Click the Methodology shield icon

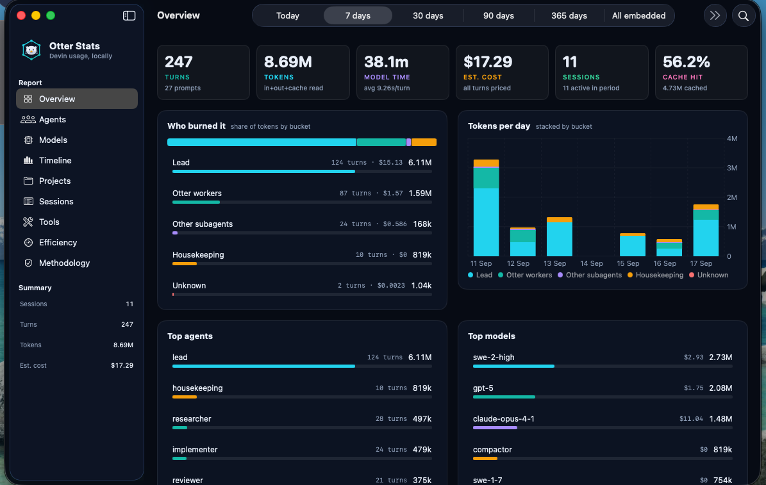click(x=28, y=263)
